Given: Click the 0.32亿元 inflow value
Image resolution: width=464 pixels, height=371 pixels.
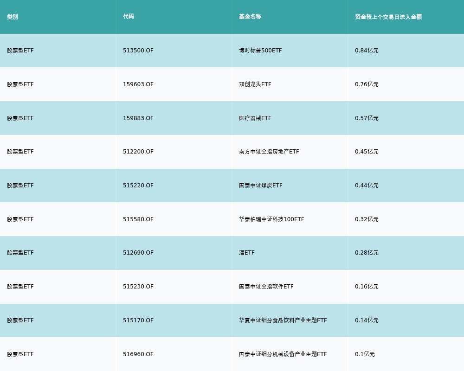Looking at the screenshot, I should tap(367, 219).
